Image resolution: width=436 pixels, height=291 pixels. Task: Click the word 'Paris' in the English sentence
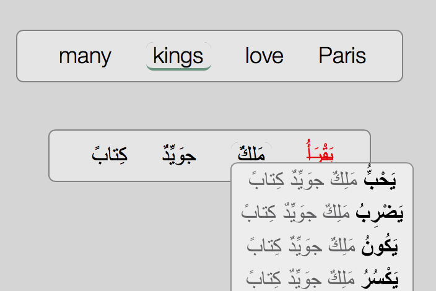coord(342,56)
